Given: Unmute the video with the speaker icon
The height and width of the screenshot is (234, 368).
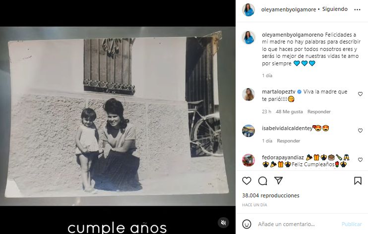Looking at the screenshot, I should point(223,223).
